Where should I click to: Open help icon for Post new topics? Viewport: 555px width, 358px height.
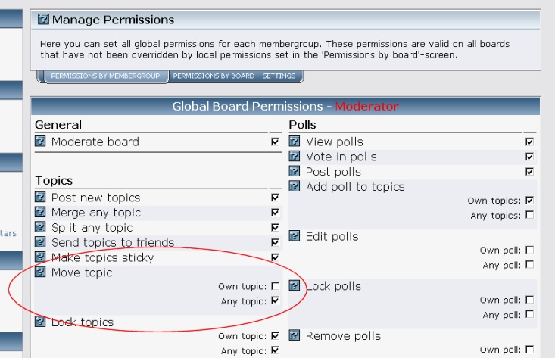pos(40,197)
